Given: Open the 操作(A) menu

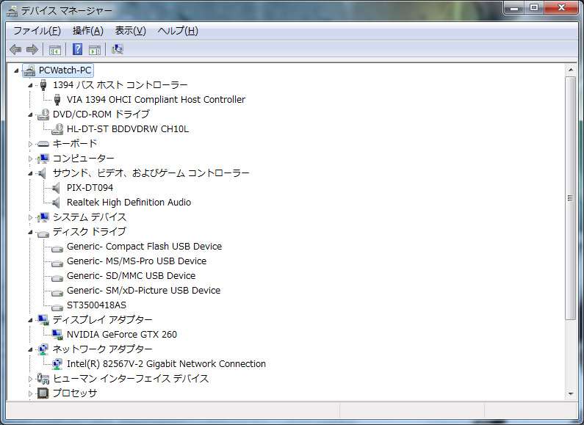Looking at the screenshot, I should click(87, 31).
